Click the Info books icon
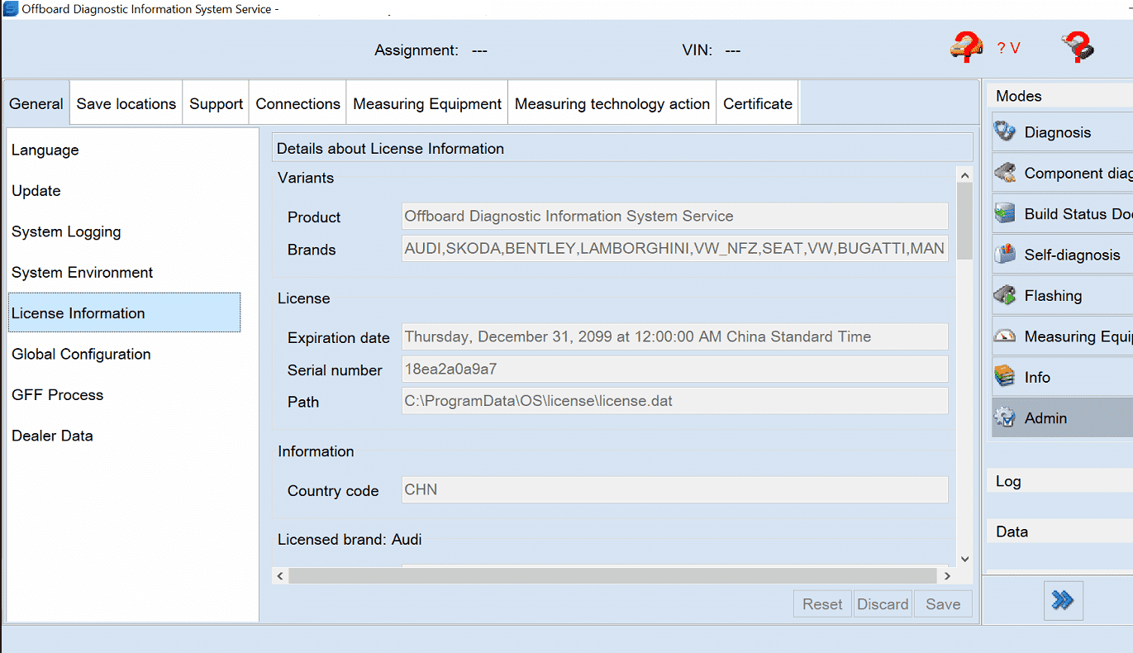 (1005, 377)
